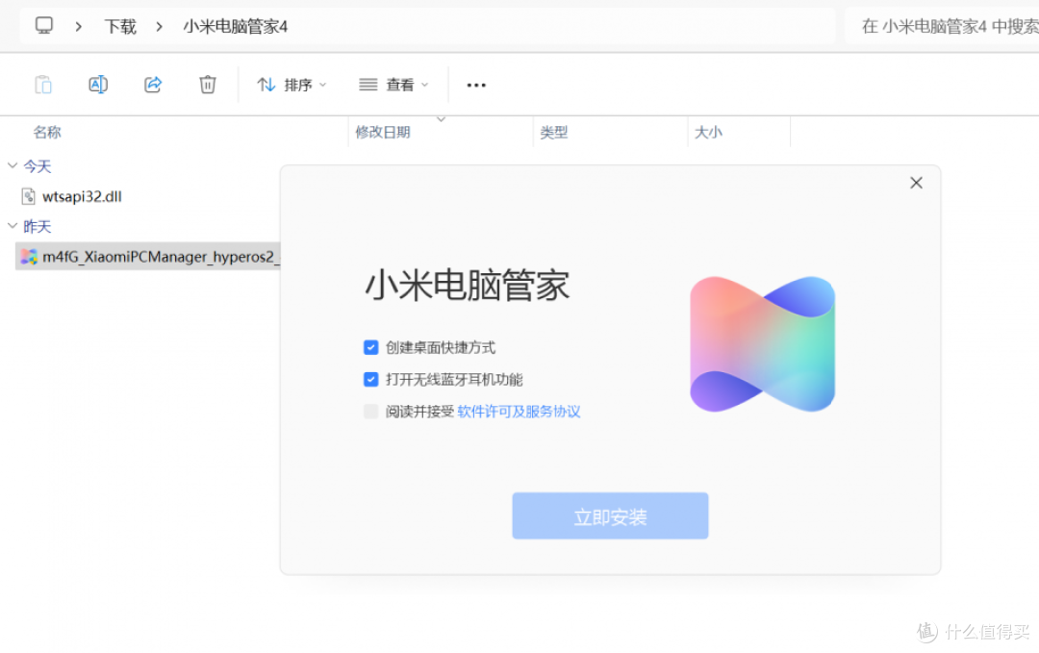Open the 查看 view dropdown
The height and width of the screenshot is (653, 1039).
pos(393,85)
